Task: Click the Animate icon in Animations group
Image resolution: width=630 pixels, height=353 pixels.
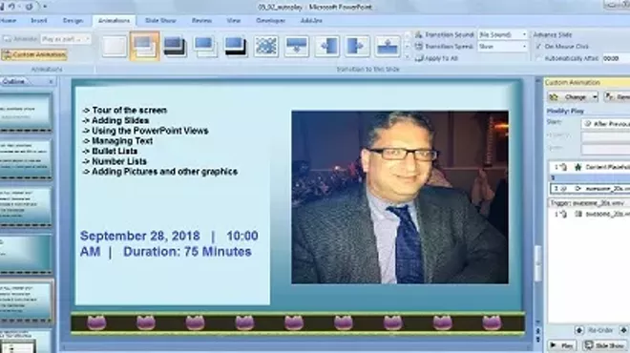Action: [8, 39]
